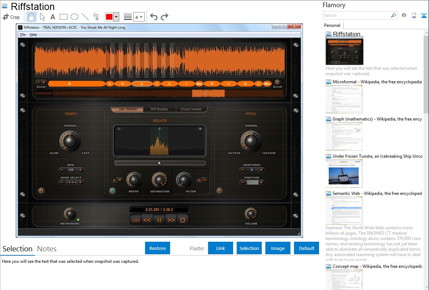Stop the Riffstation playback

coord(183,220)
